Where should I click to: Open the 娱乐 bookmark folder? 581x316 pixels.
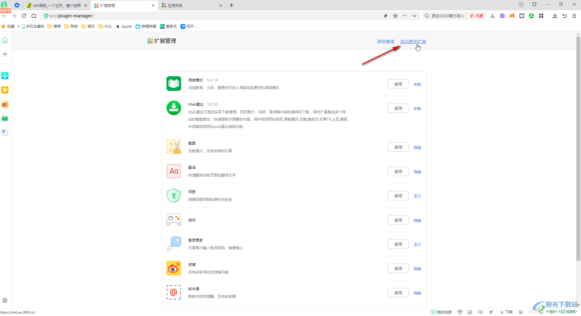click(x=88, y=26)
